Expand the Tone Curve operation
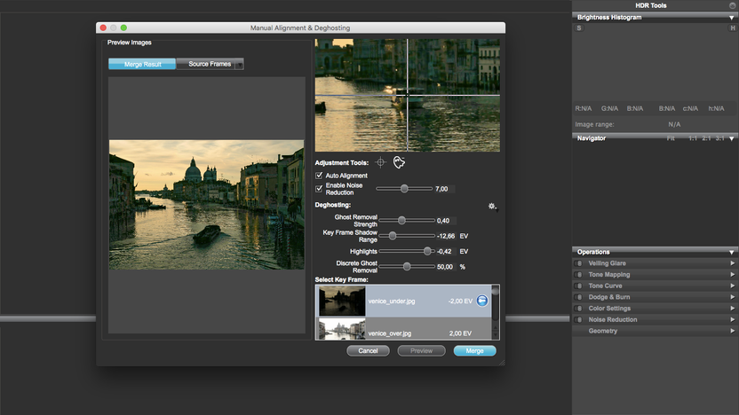The width and height of the screenshot is (739, 415). tap(733, 286)
